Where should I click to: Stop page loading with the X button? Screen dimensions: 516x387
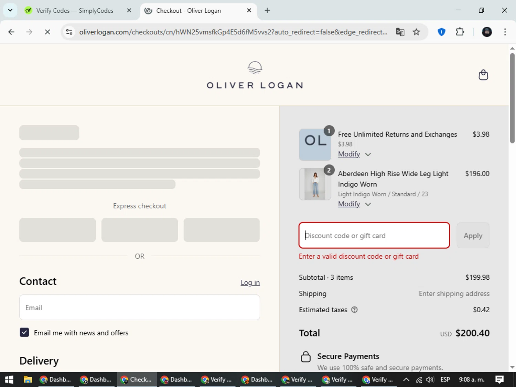tap(47, 32)
